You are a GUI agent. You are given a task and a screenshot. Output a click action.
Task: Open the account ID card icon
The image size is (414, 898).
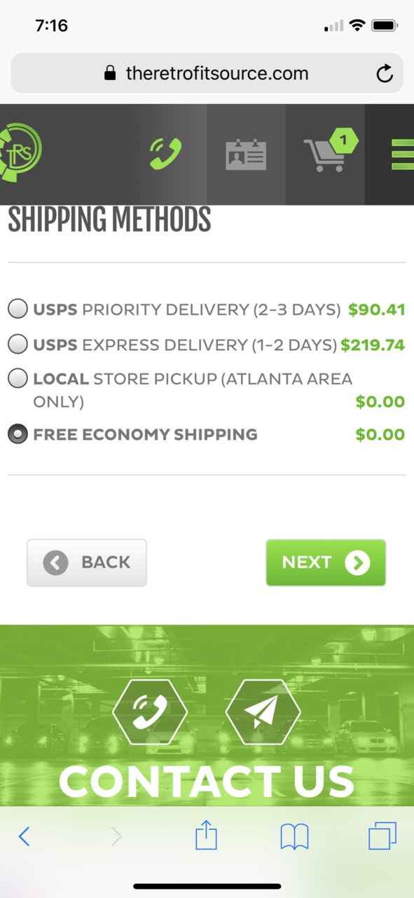[246, 154]
